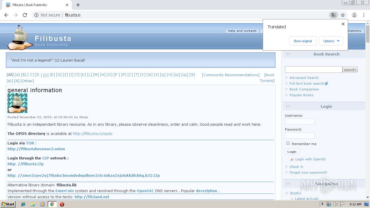Click the address bar URL flibusta.is
Image resolution: width=370 pixels, height=208 pixels.
click(73, 15)
